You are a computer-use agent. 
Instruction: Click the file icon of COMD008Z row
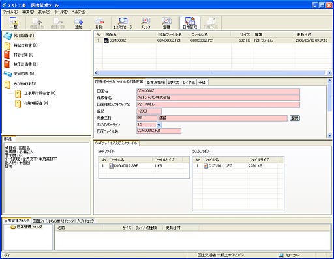coord(106,40)
